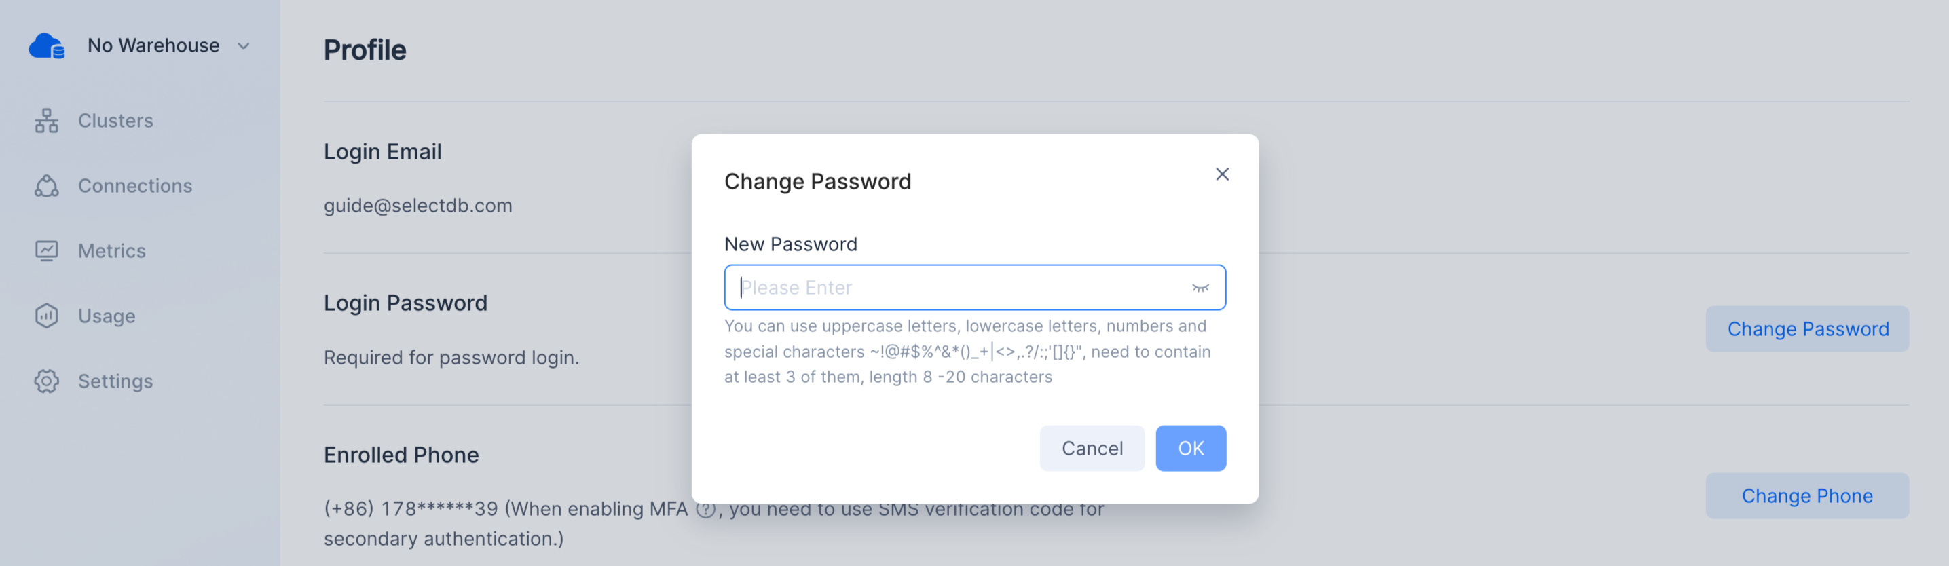Click the Change Phone button

pyautogui.click(x=1806, y=495)
